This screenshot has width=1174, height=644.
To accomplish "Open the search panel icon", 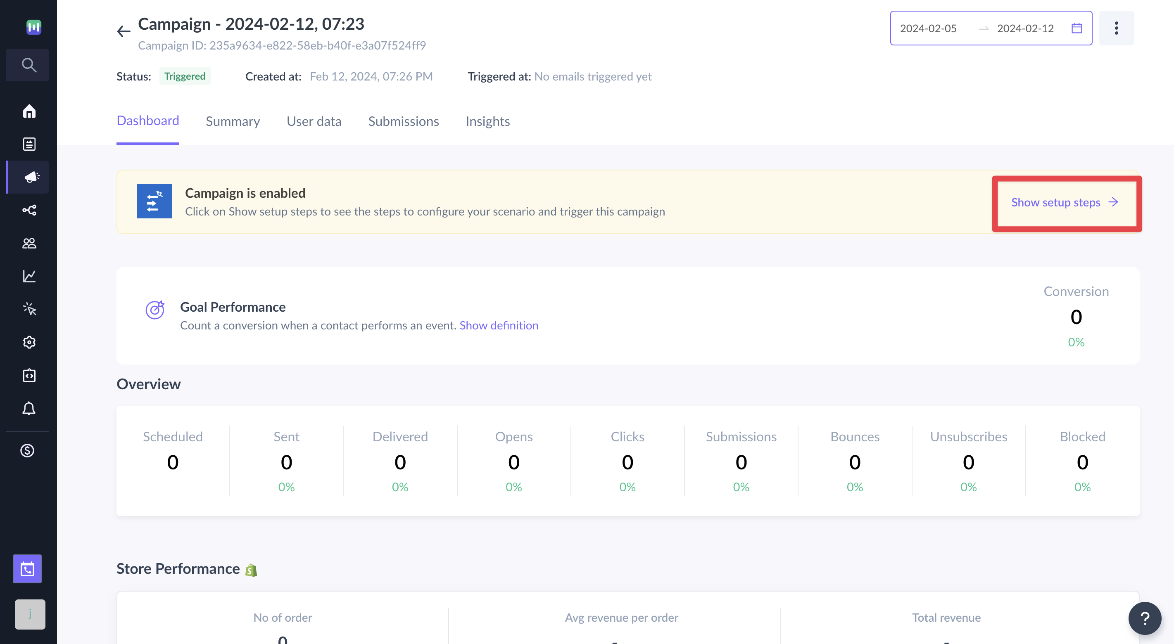I will [x=28, y=64].
